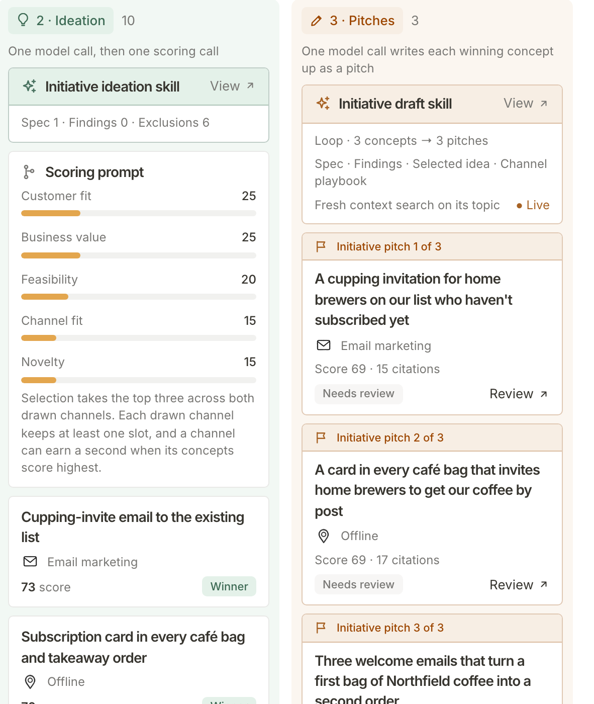This screenshot has height=704, width=594.
Task: Click Loop · 3 concepts → 3 pitches
Action: (401, 141)
